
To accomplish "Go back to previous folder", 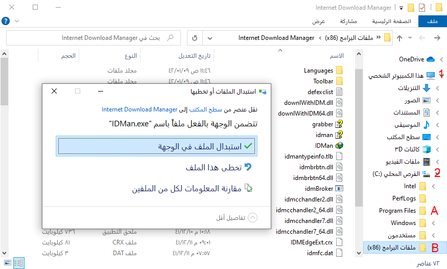I will point(437,38).
